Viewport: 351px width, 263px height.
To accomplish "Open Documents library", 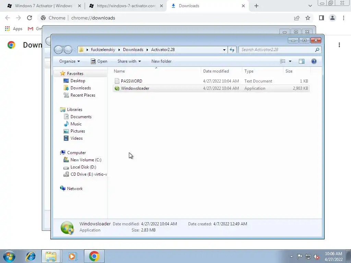I will click(81, 117).
